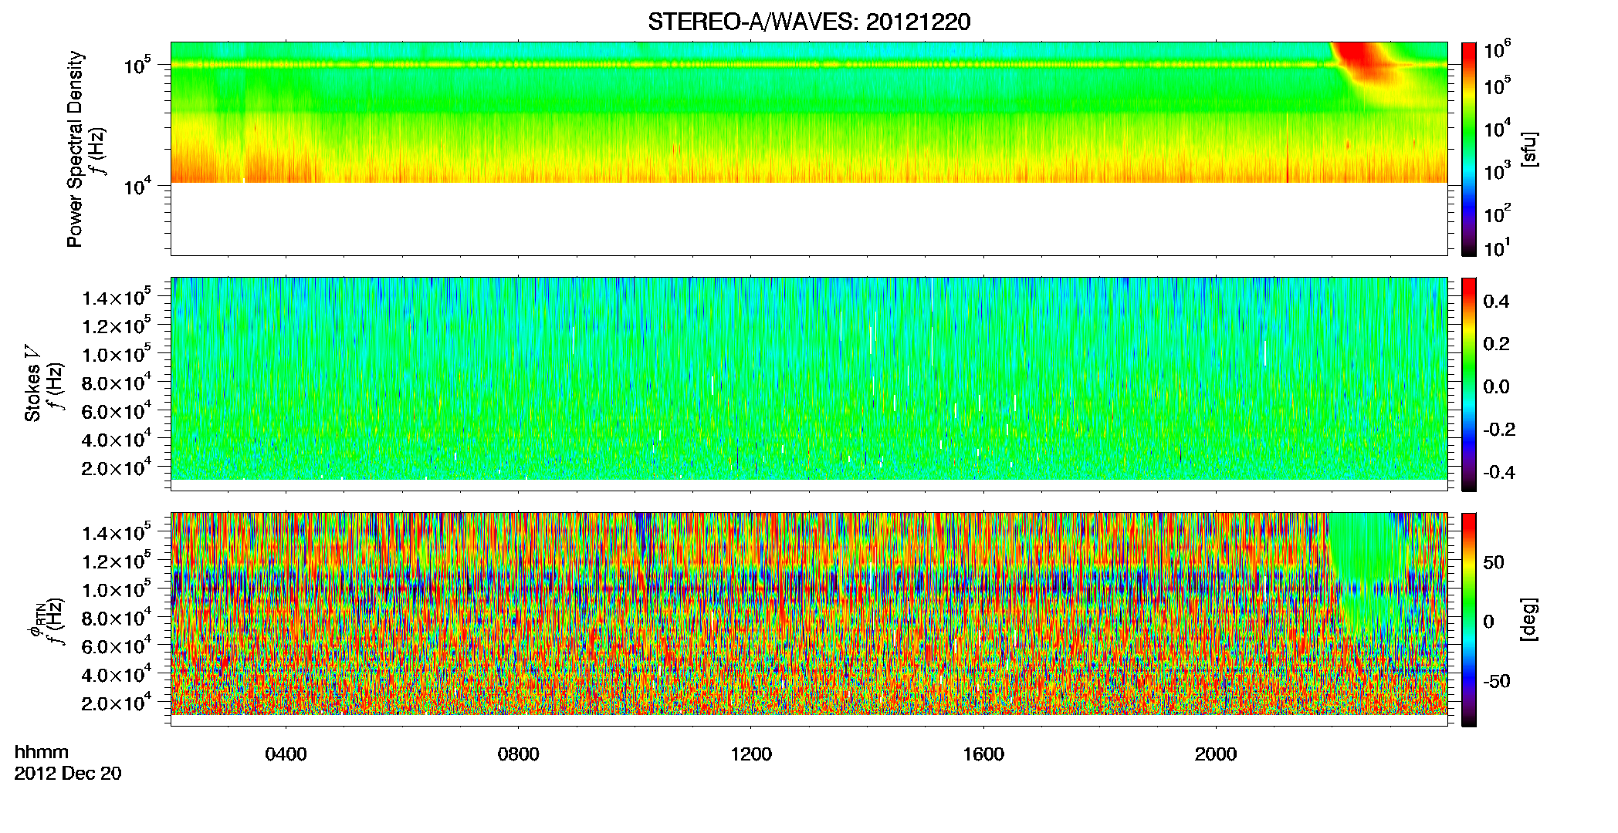Viewport: 1618px width, 833px height.
Task: Click the 2012 Dec 20 date label
Action: click(68, 774)
